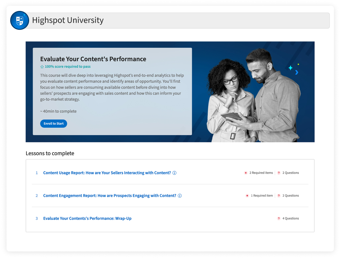341x259 pixels.
Task: Open the Content Usage Report lesson link
Action: pyautogui.click(x=107, y=173)
